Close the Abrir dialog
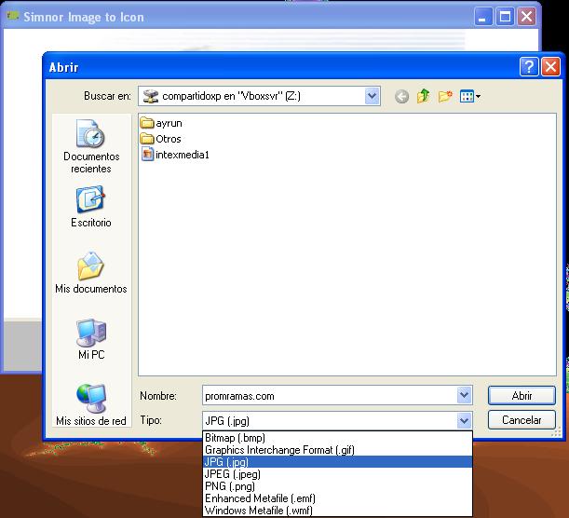Screen dimensions: 569x518 pyautogui.click(x=550, y=67)
